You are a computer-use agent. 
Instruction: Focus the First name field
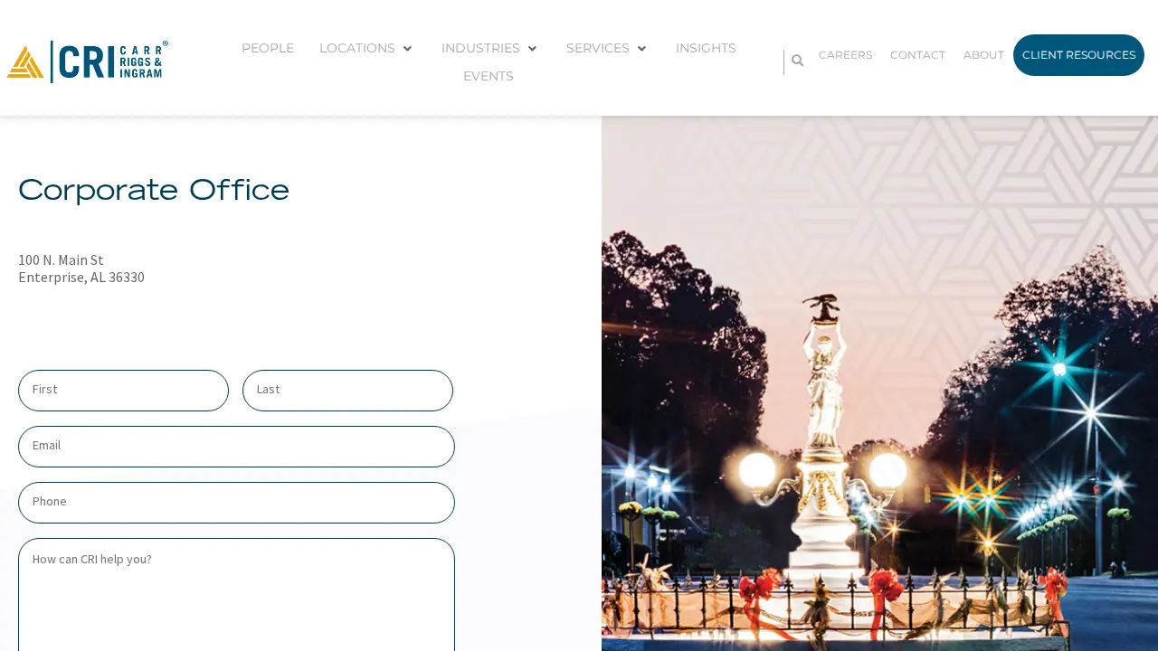point(123,391)
